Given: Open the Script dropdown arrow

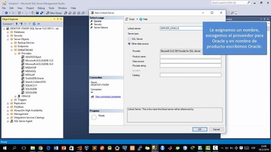Looking at the screenshot, I should coord(137,19).
